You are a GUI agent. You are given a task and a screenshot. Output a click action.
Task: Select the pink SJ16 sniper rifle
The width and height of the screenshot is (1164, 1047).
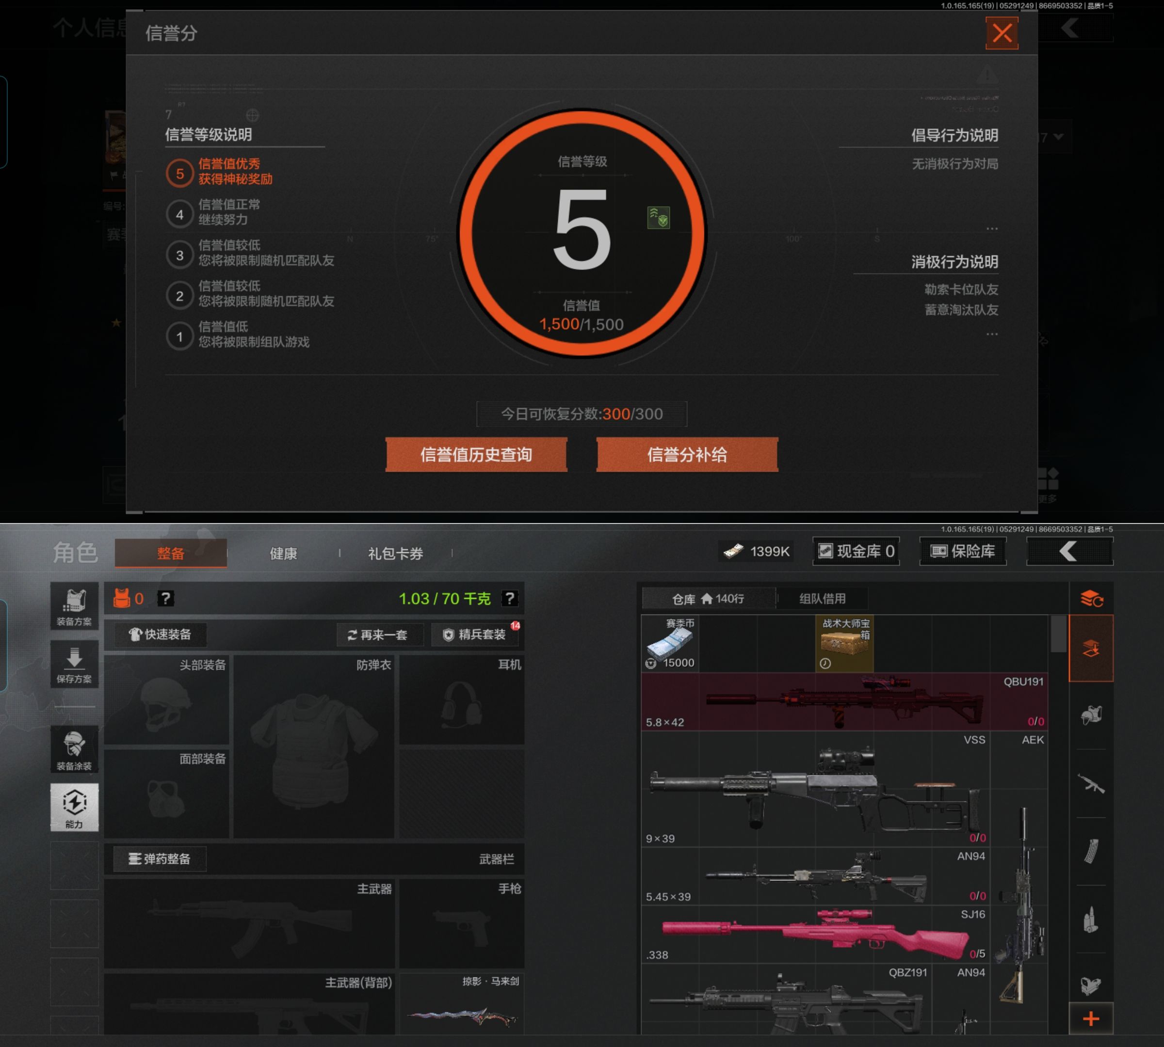(x=815, y=934)
